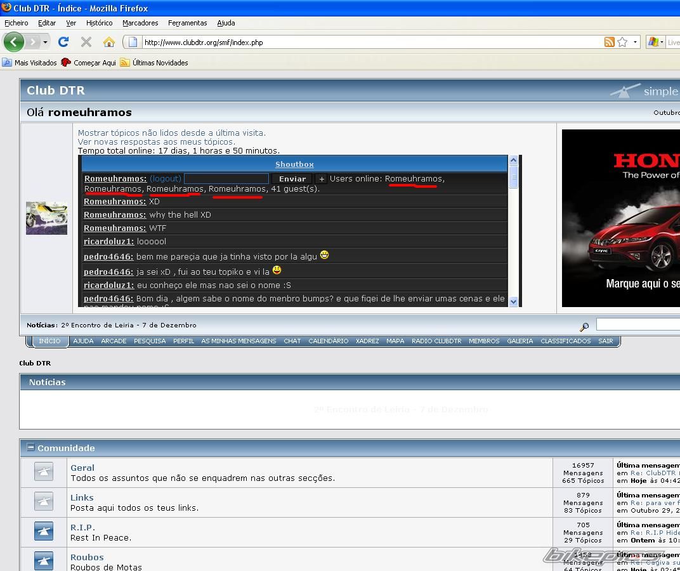Viewport: 680px width, 571px height.
Task: Open the Roubos board link
Action: tap(87, 557)
